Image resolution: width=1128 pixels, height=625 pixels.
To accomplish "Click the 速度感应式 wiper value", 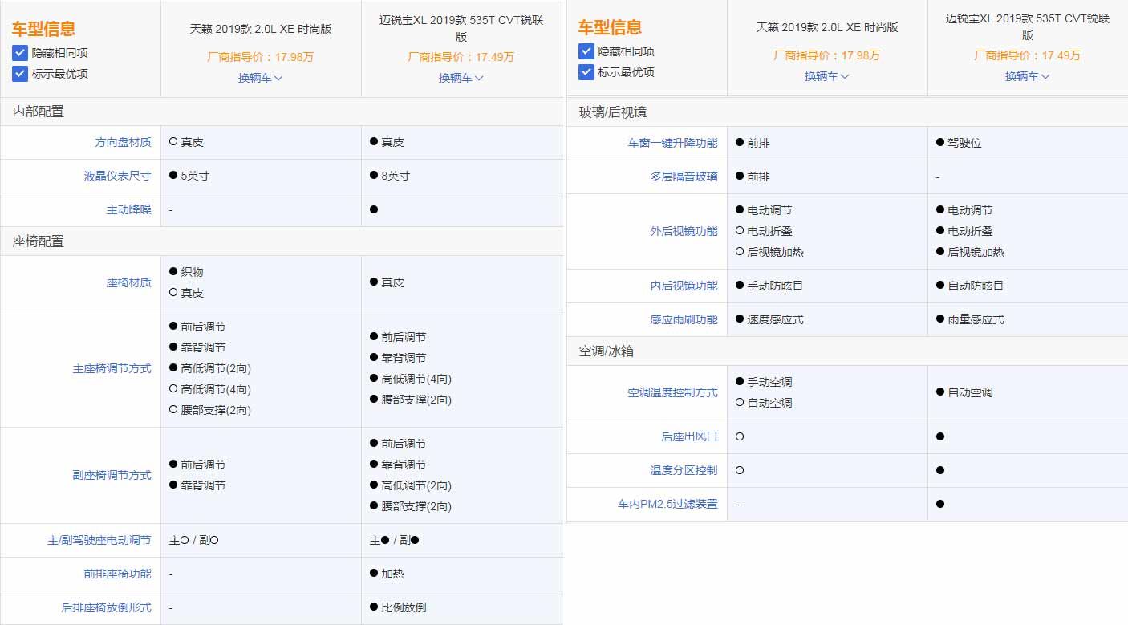I will pyautogui.click(x=775, y=319).
